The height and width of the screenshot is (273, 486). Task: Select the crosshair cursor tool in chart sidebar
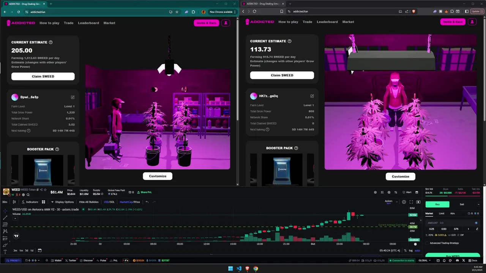[5, 210]
